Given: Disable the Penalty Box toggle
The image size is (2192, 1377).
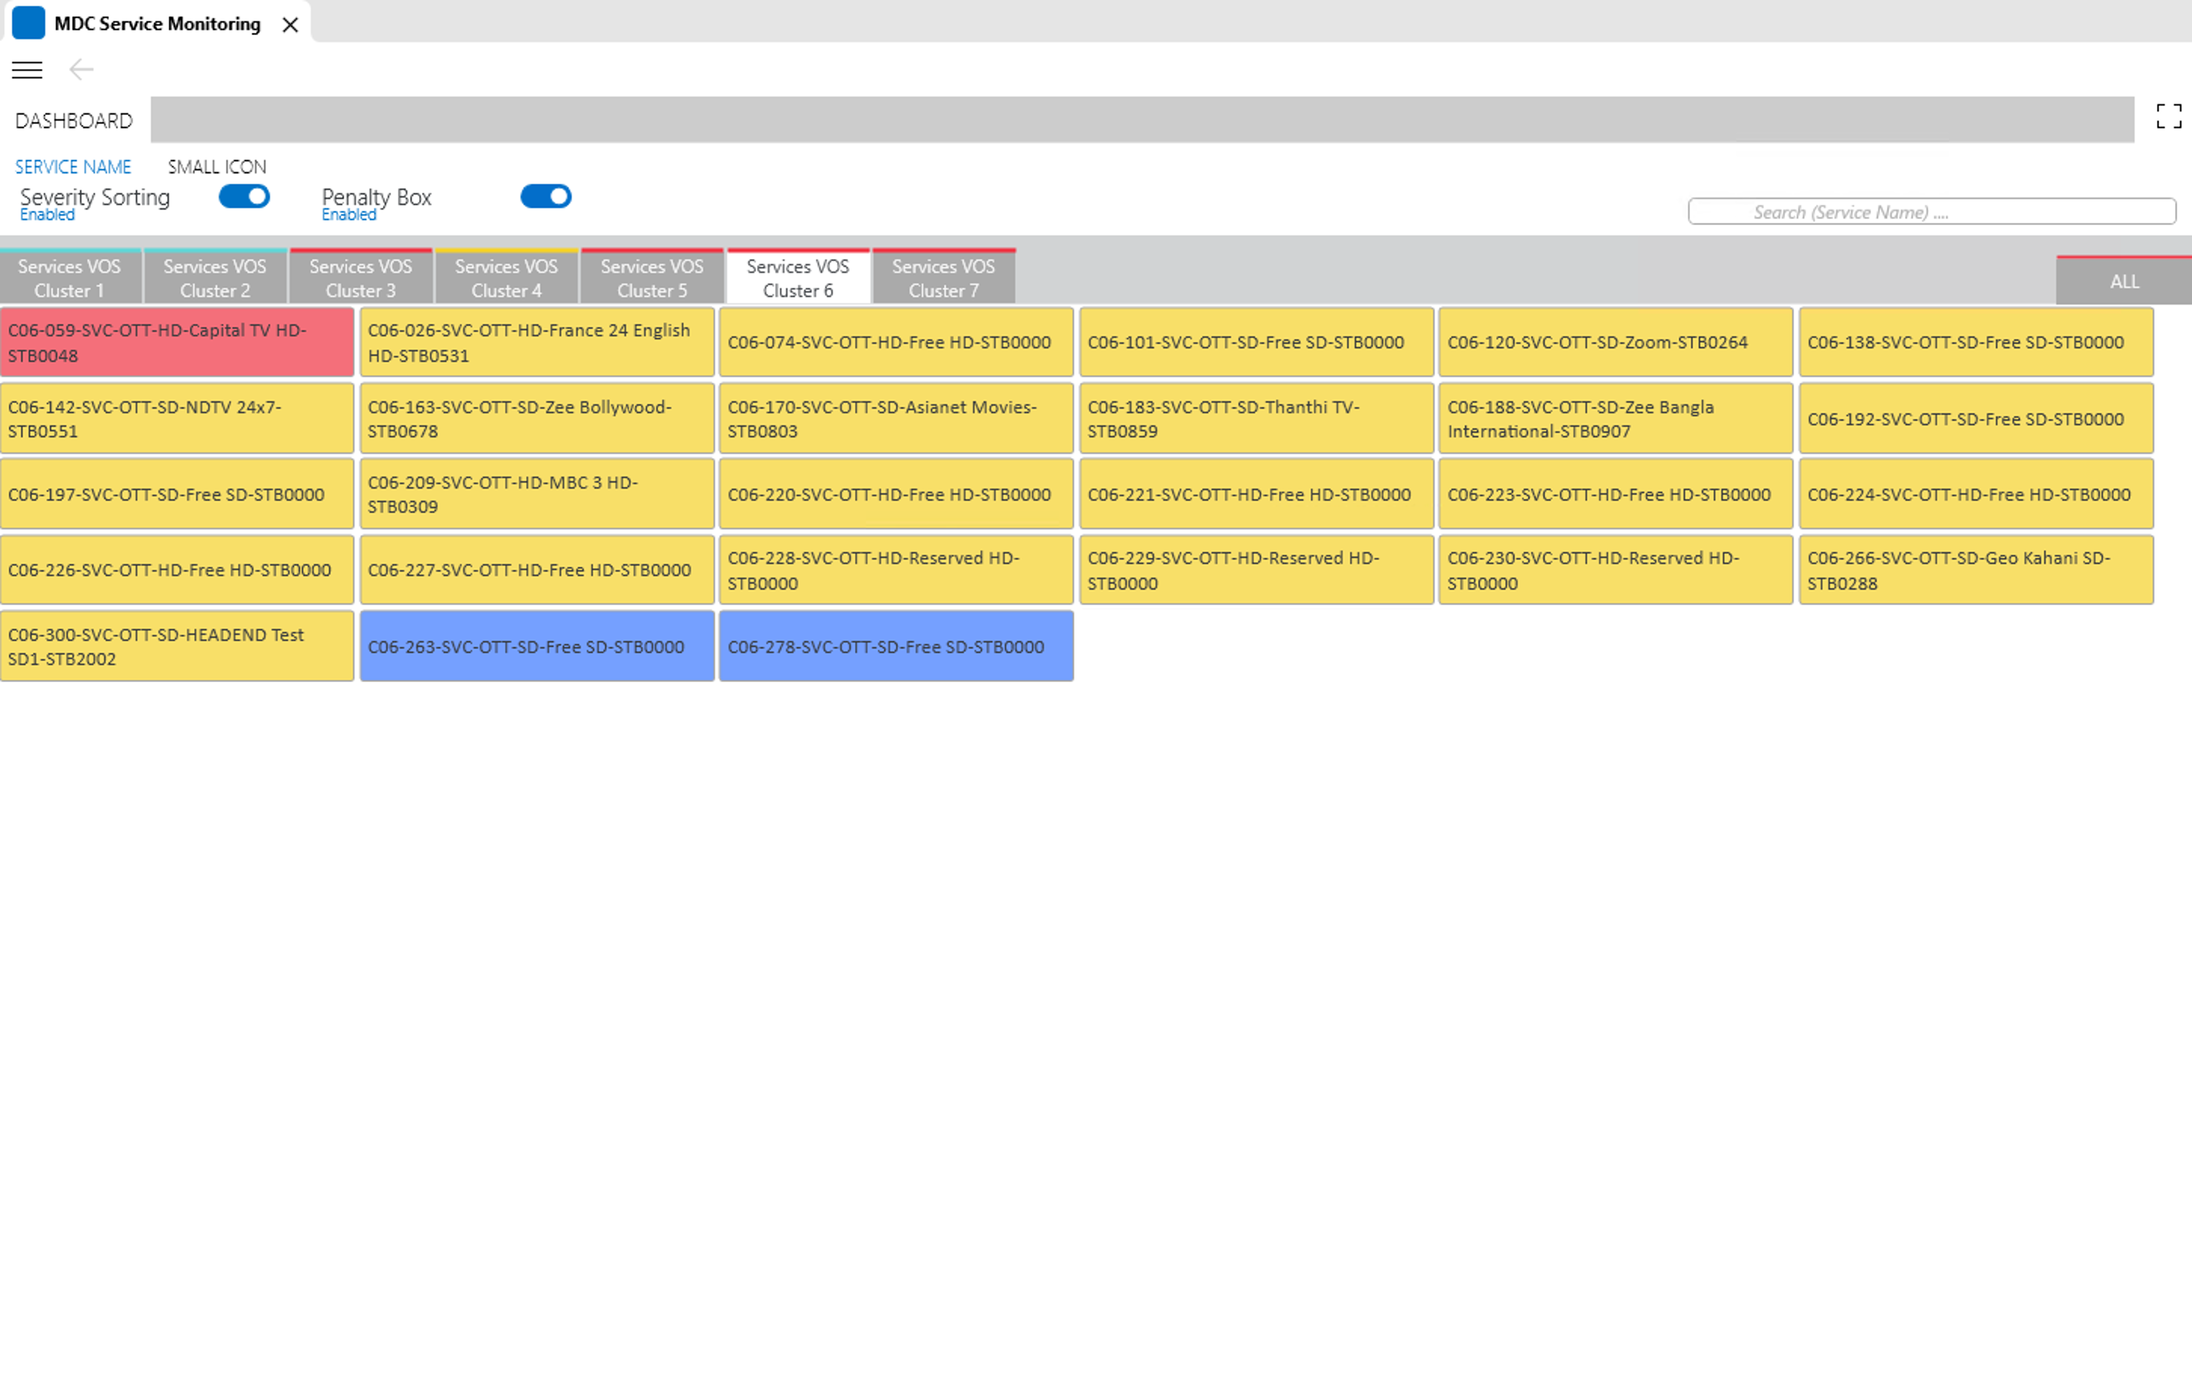Looking at the screenshot, I should tap(545, 196).
